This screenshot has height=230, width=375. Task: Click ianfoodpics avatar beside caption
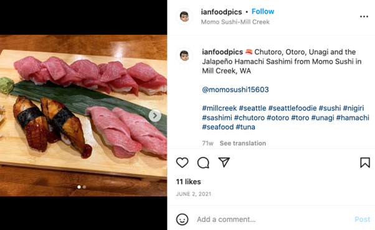(x=184, y=55)
